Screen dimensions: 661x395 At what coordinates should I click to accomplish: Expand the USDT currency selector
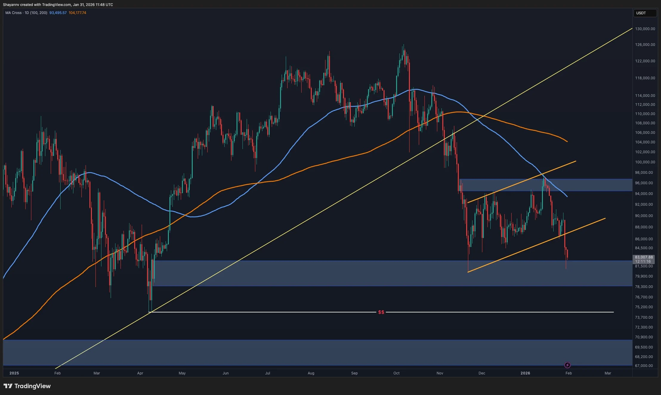pos(645,13)
